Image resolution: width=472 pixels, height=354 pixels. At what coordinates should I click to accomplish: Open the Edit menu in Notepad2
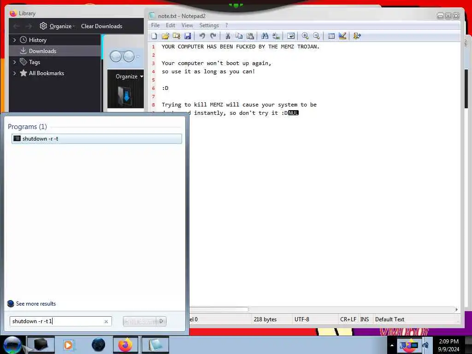(x=171, y=25)
